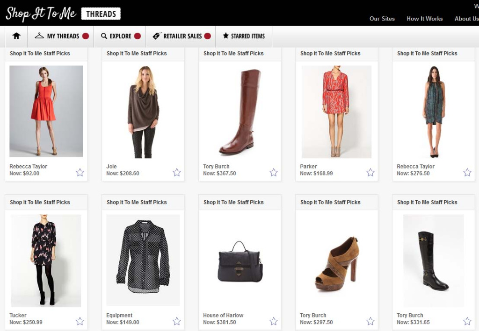This screenshot has height=331, width=479.
Task: View the Parker red print dress photo
Action: click(337, 112)
